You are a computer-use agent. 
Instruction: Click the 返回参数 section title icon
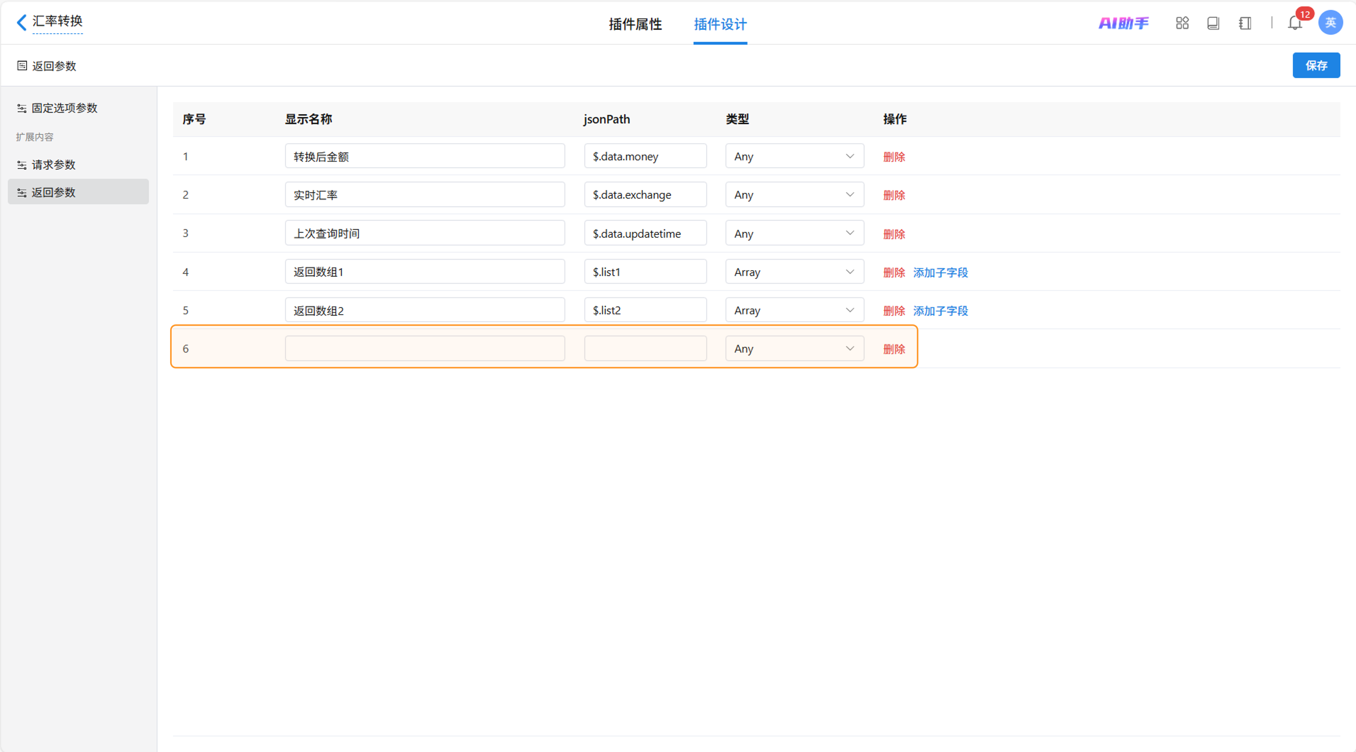tap(22, 66)
